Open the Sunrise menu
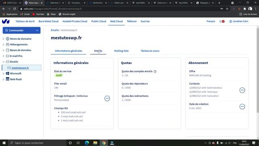 click(x=145, y=21)
